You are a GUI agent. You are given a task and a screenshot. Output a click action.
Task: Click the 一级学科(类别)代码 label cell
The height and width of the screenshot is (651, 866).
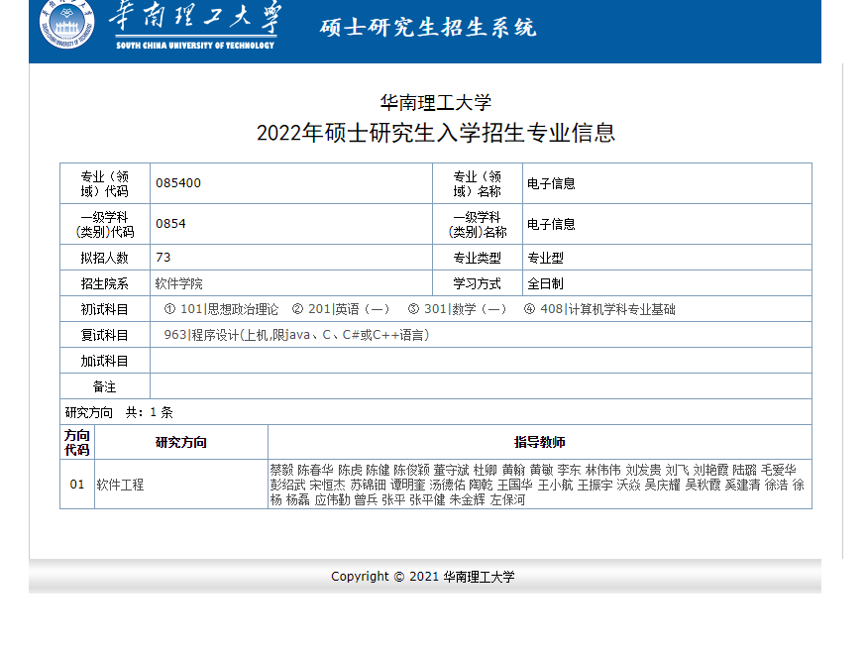tap(105, 224)
